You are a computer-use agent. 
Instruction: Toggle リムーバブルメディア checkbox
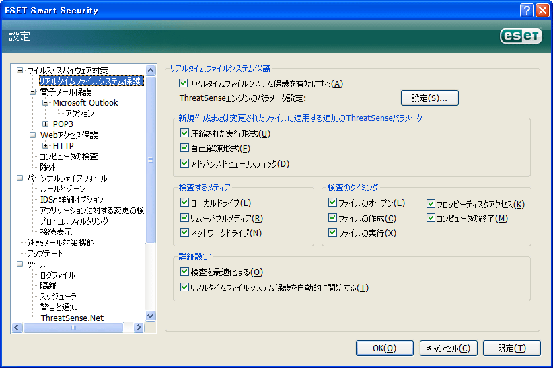(x=184, y=218)
